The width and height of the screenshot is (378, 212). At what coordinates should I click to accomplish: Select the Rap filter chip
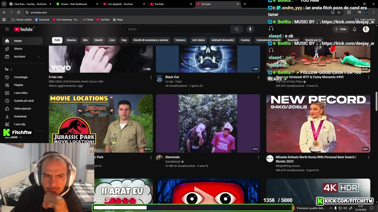(124, 40)
